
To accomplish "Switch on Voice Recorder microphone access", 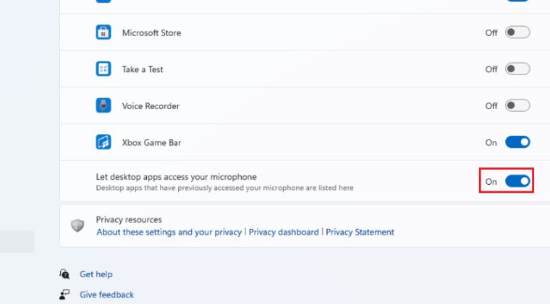I will pos(517,105).
